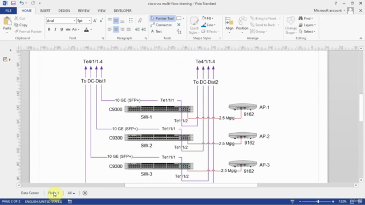Screen dimensions: 365x205
Task: Open the FILE tab
Action: 9,11
